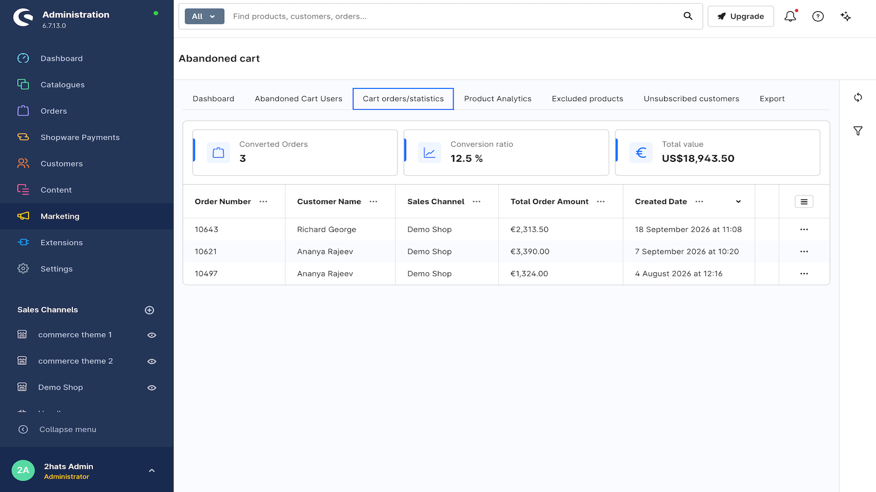The height and width of the screenshot is (492, 876).
Task: Open Order Number column options
Action: coord(263,202)
